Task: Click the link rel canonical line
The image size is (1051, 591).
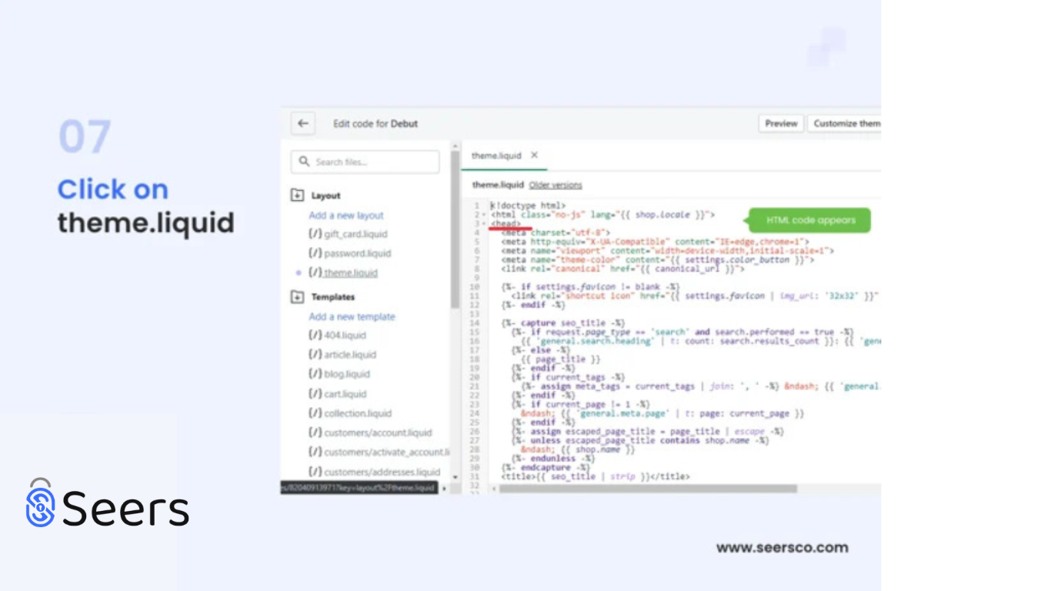Action: [x=622, y=269]
